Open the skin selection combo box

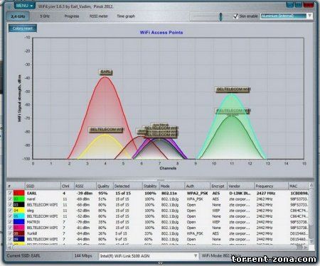287,16
